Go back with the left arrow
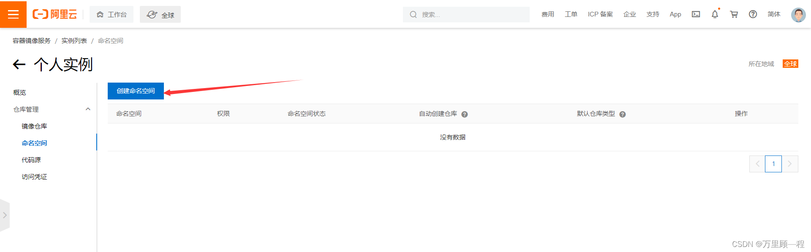Screen dimensions: 811x252 click(x=19, y=64)
